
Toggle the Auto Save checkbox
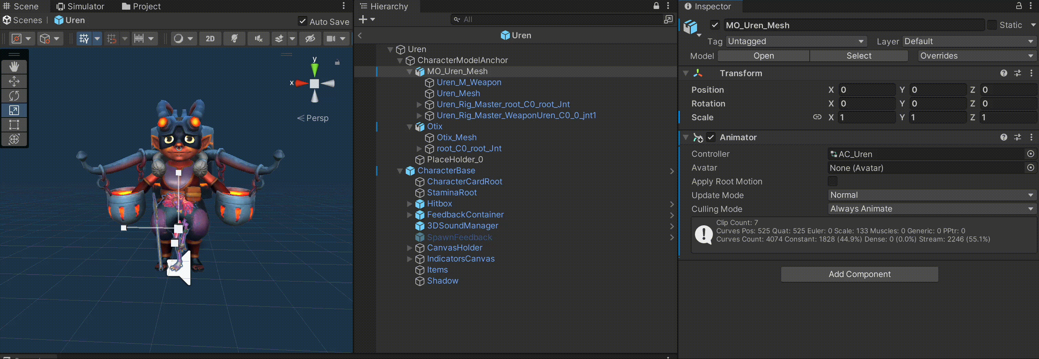pyautogui.click(x=302, y=21)
